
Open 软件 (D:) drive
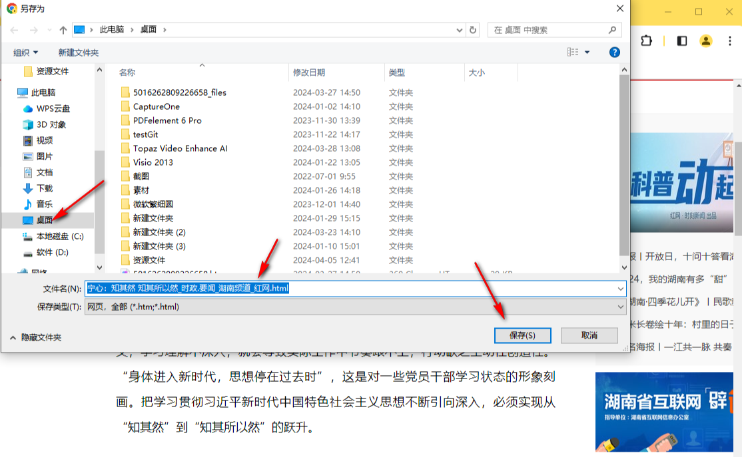[x=46, y=252]
